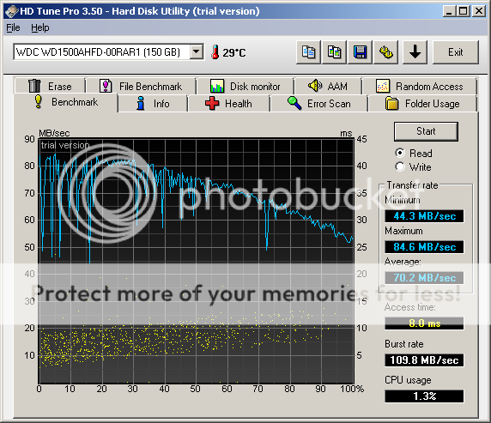This screenshot has height=423, width=491.
Task: Minimize the HD Tune Pro window
Action: coord(449,11)
